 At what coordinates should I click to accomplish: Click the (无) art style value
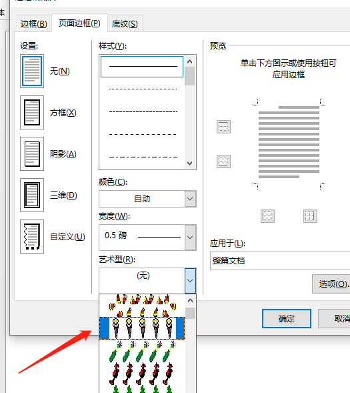pyautogui.click(x=143, y=276)
